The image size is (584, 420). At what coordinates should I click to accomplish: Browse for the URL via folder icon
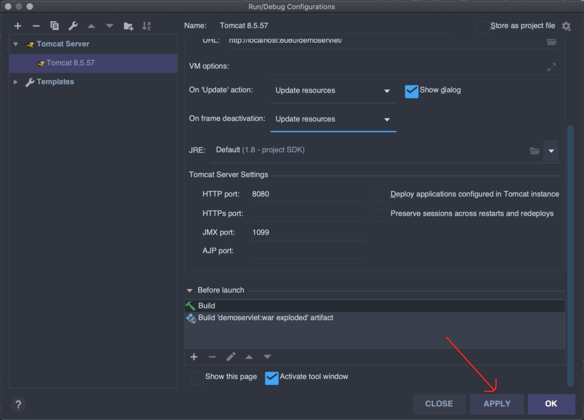(551, 42)
